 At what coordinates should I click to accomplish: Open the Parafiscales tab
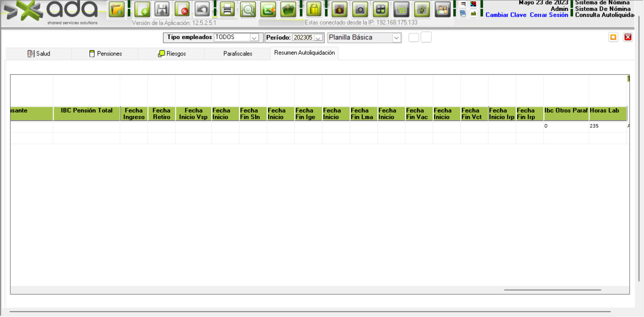[237, 54]
